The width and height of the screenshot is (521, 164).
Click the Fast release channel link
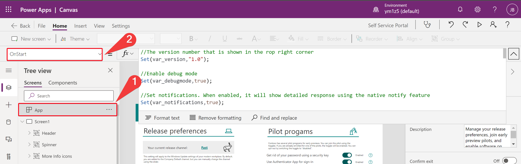(x=204, y=148)
